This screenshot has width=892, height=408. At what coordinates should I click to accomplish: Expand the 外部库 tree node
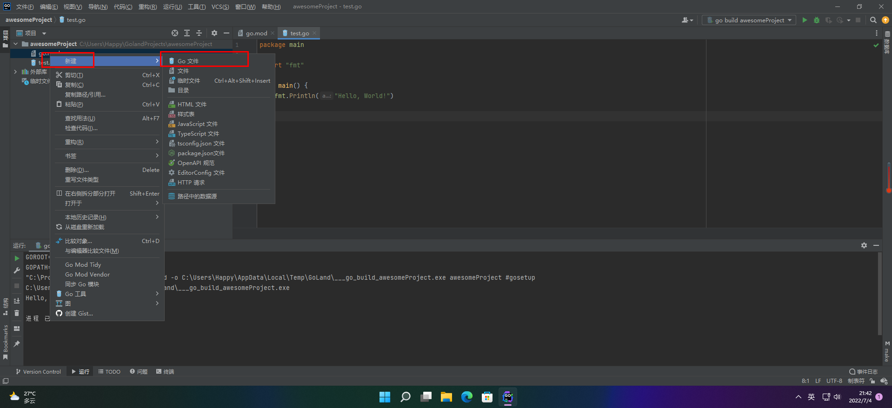click(16, 72)
